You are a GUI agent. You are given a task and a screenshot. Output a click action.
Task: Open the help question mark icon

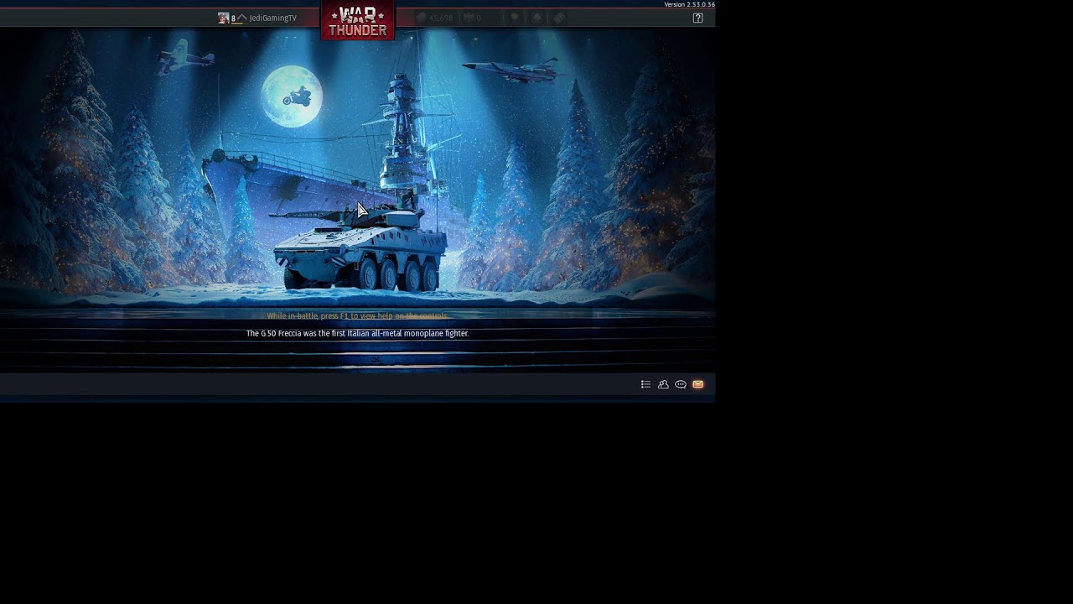click(x=697, y=18)
